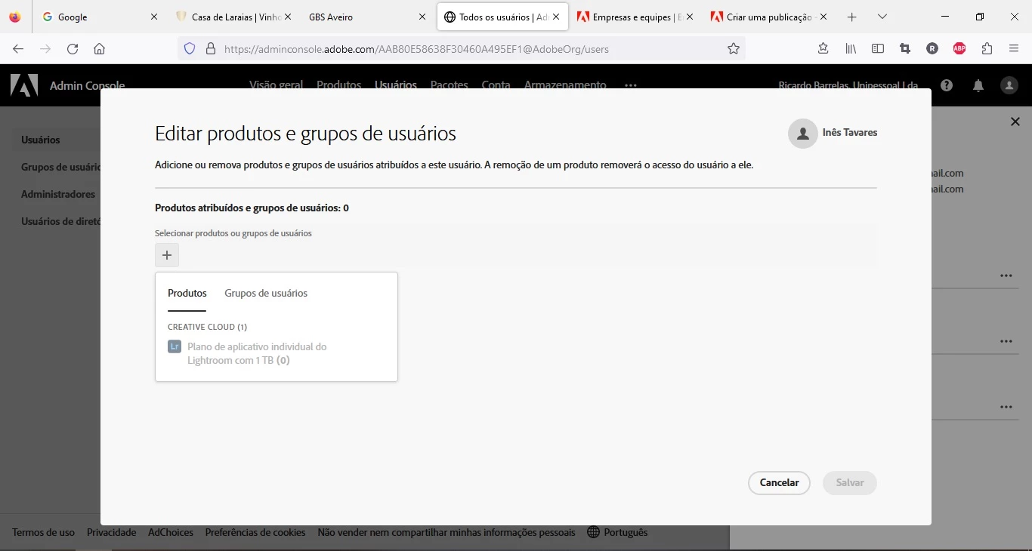
Task: Open the Termos de uso footer link
Action: point(44,532)
